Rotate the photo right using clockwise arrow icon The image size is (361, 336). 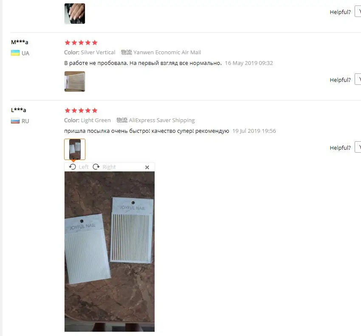point(96,167)
